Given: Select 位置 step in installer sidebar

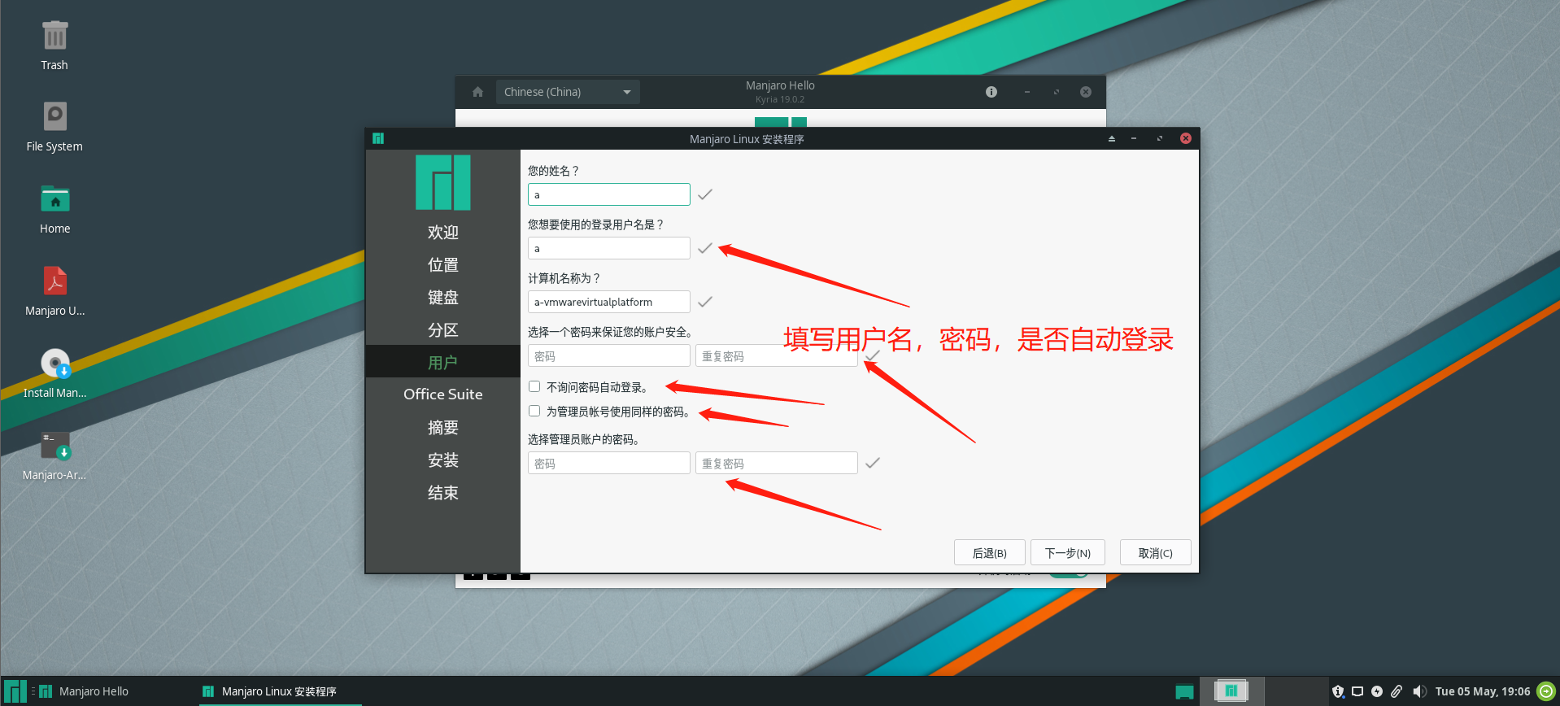Looking at the screenshot, I should click(x=443, y=264).
